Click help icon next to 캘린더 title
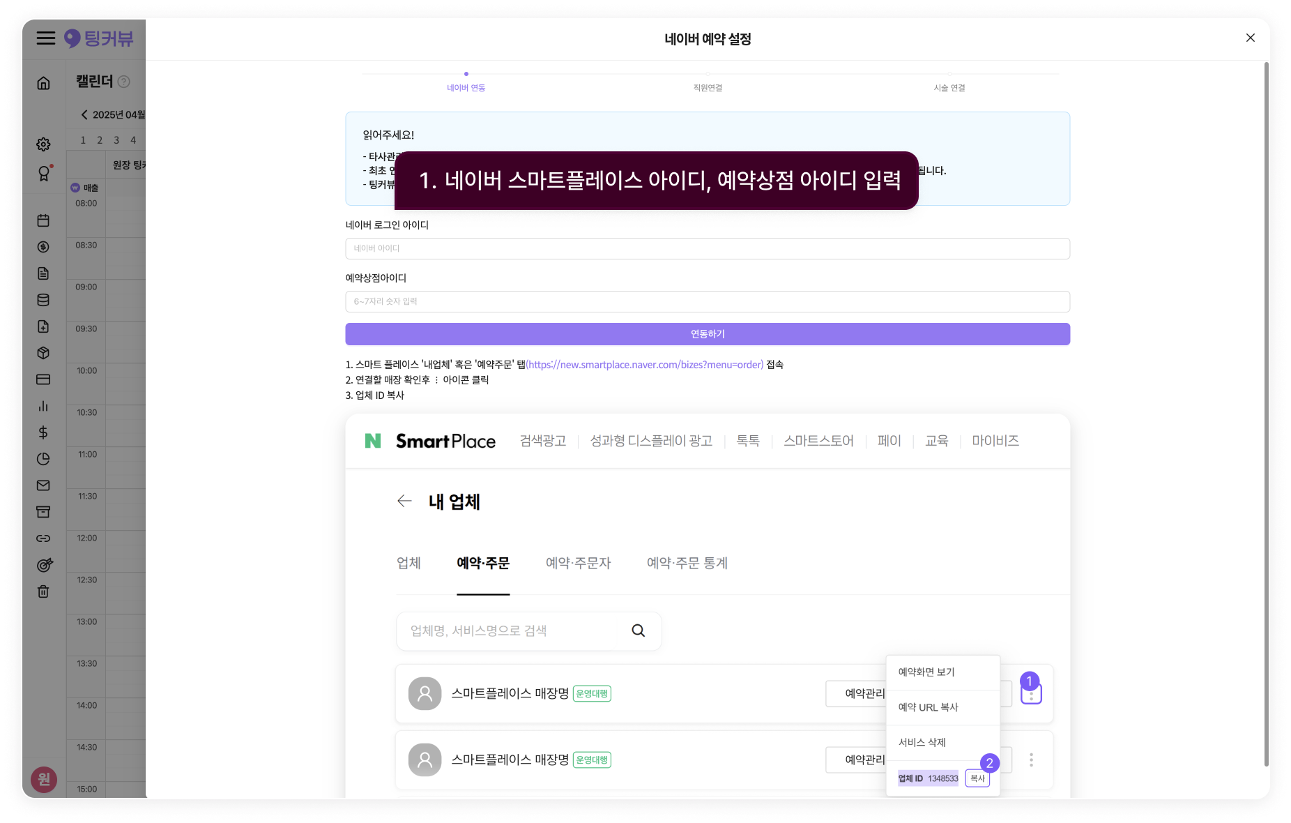Viewport: 1291px width, 823px height. 124,82
